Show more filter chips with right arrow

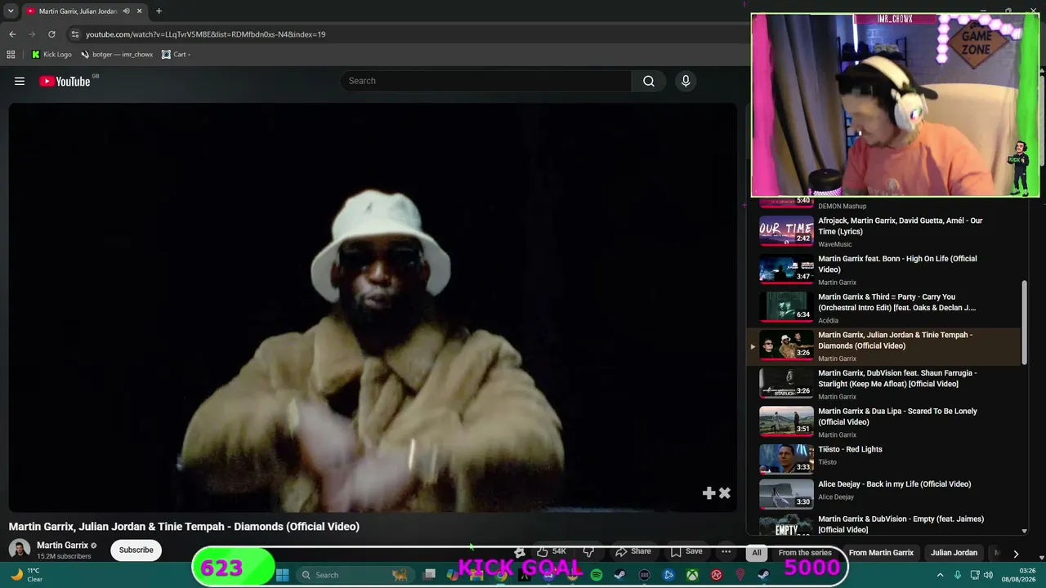[1016, 553]
